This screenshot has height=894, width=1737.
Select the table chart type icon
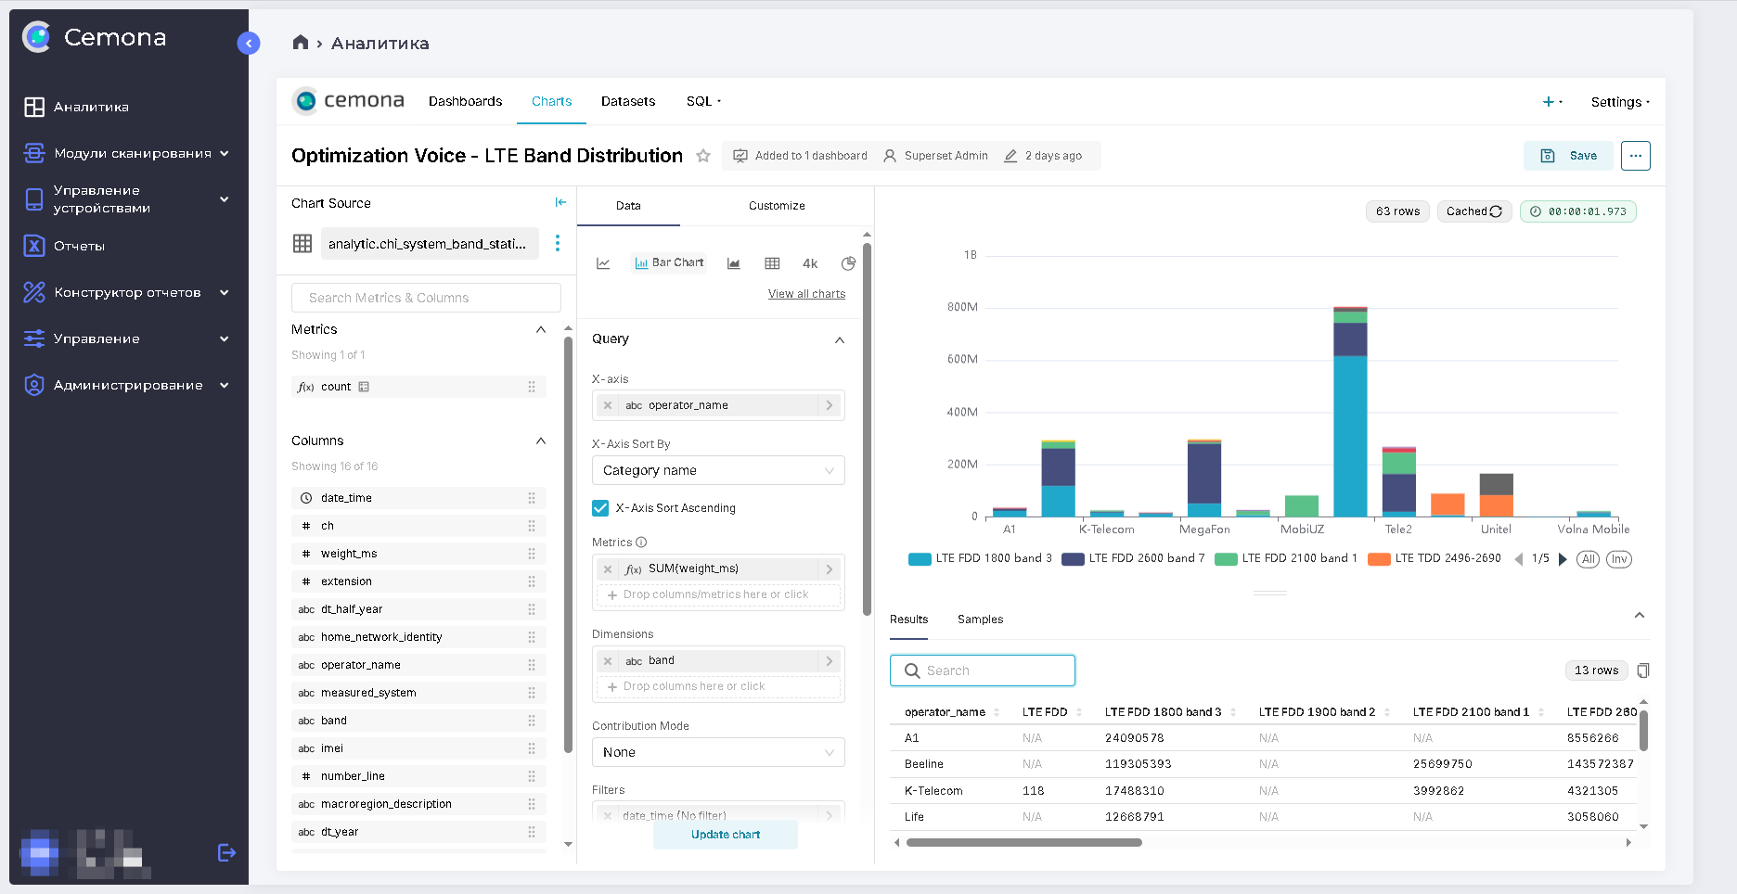(x=772, y=263)
